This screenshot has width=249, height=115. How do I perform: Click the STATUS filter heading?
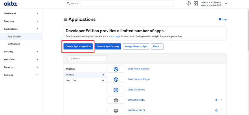pos(70,69)
